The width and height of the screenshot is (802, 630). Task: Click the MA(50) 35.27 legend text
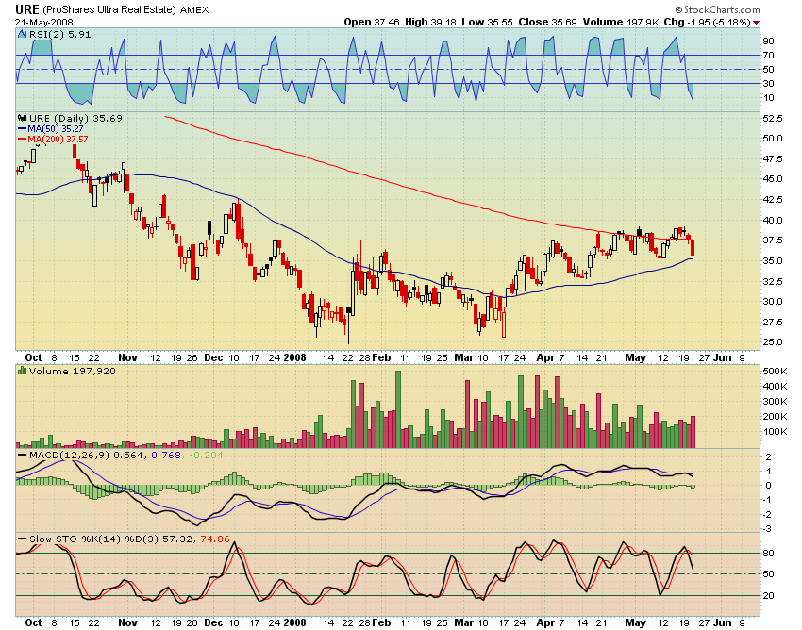tap(56, 129)
